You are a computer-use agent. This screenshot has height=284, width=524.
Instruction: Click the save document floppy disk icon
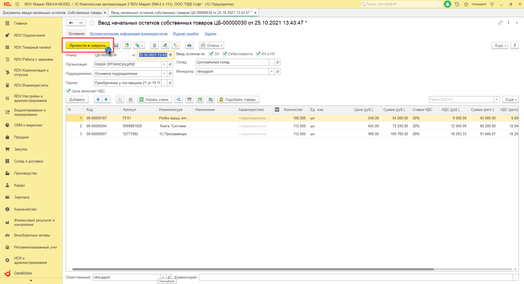[x=117, y=46]
